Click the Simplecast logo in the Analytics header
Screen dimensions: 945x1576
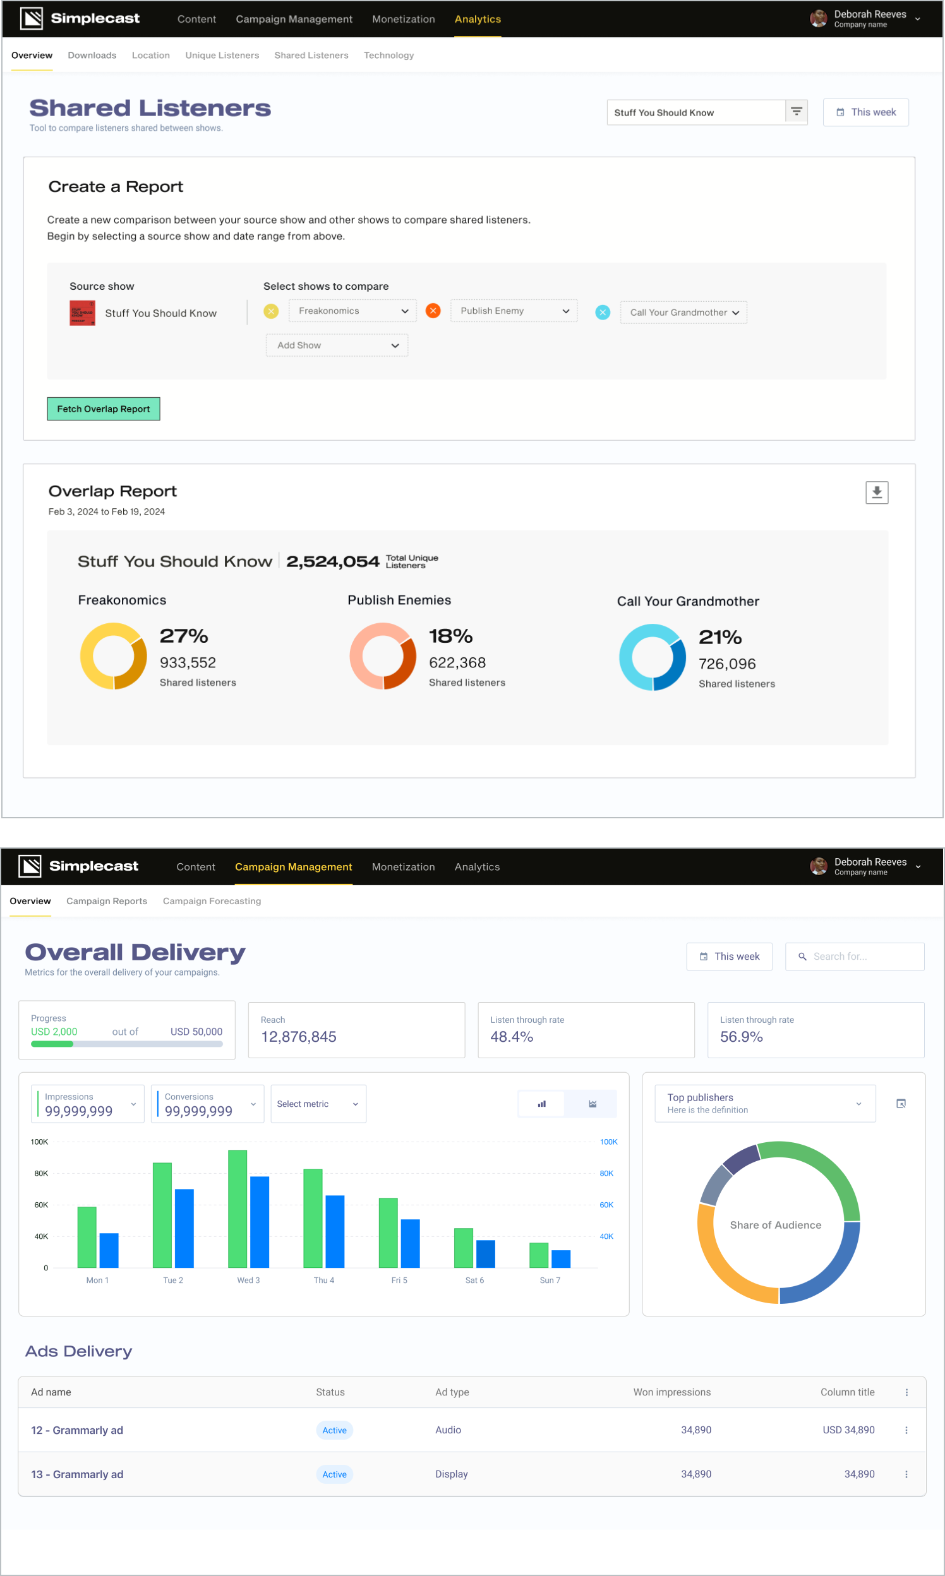(x=80, y=18)
